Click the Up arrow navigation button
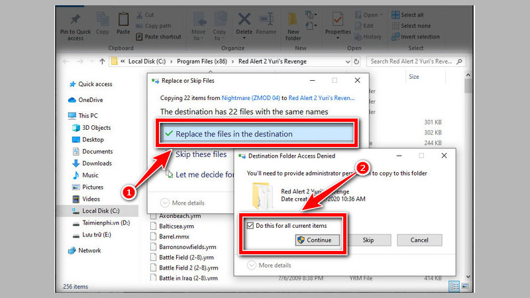This screenshot has height=298, width=530. pyautogui.click(x=101, y=62)
